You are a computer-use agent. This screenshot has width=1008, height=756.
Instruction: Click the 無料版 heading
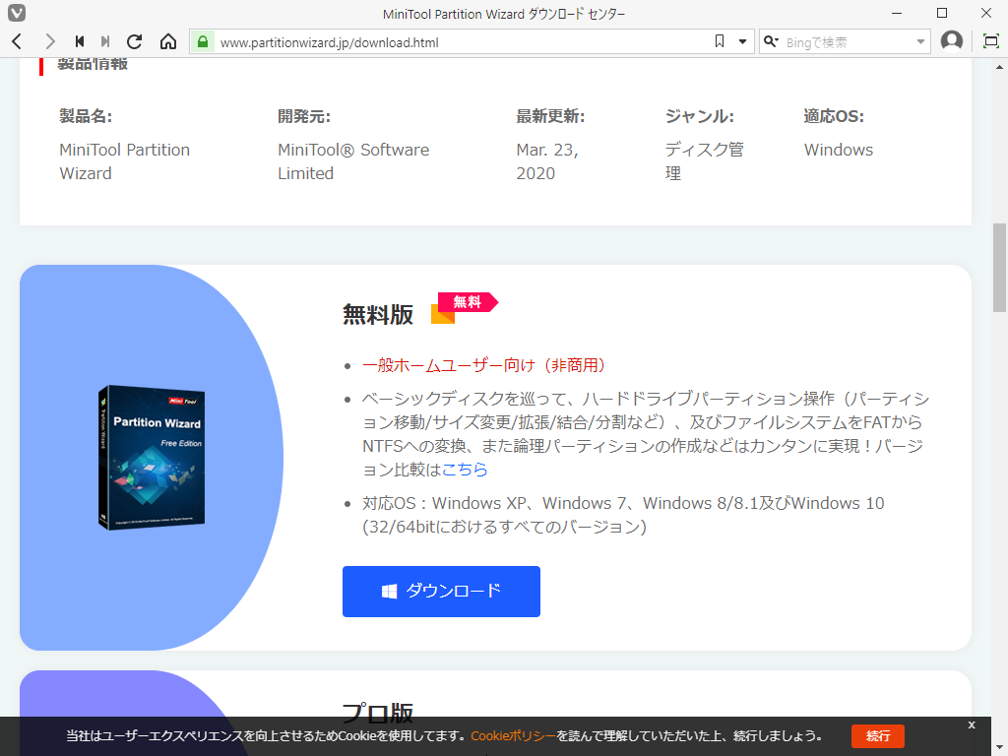378,314
